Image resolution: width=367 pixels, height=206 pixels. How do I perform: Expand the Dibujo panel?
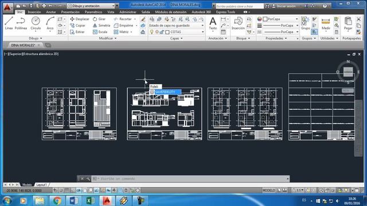point(36,38)
